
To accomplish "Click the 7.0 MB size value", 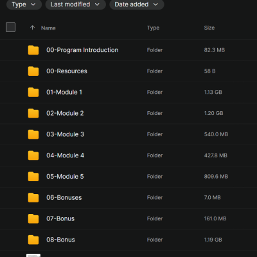I will [x=212, y=197].
